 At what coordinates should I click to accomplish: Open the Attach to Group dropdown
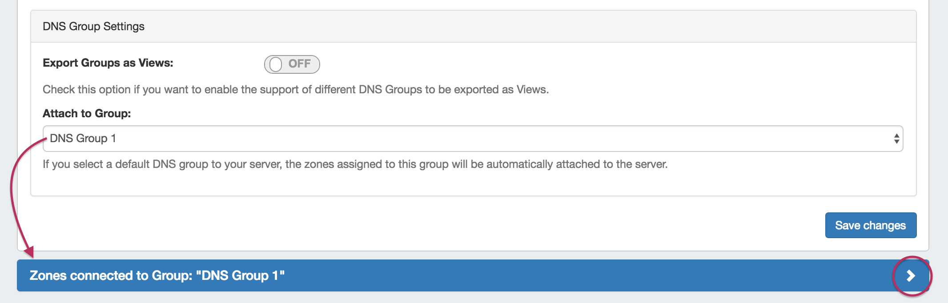[x=472, y=139]
